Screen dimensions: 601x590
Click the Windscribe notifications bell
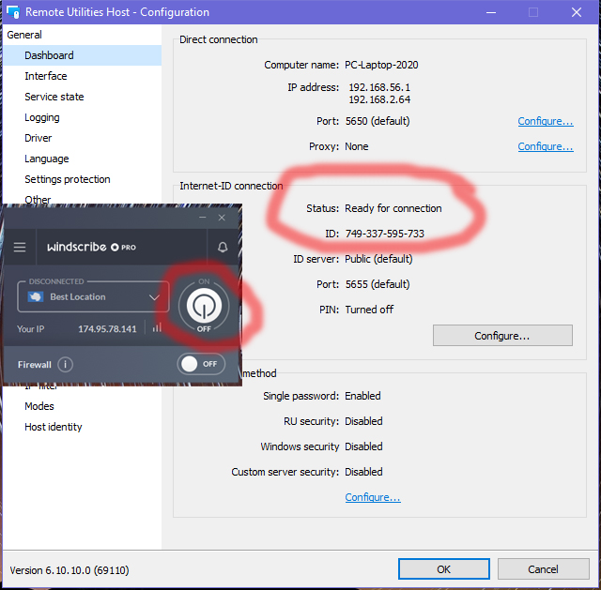pos(223,248)
